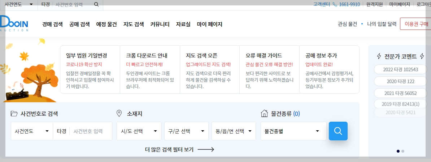Open the 자료실 menu
The image size is (431, 162).
tap(183, 24)
